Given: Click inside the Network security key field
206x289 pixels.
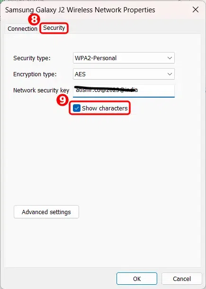Looking at the screenshot, I should tap(124, 90).
